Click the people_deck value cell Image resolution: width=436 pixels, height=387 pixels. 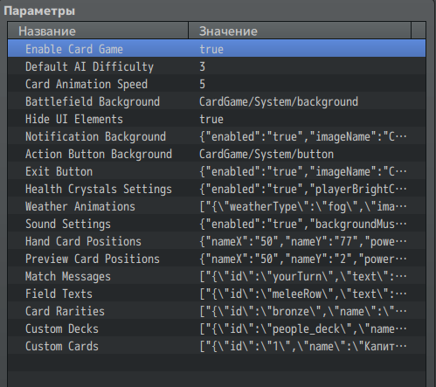pyautogui.click(x=303, y=328)
